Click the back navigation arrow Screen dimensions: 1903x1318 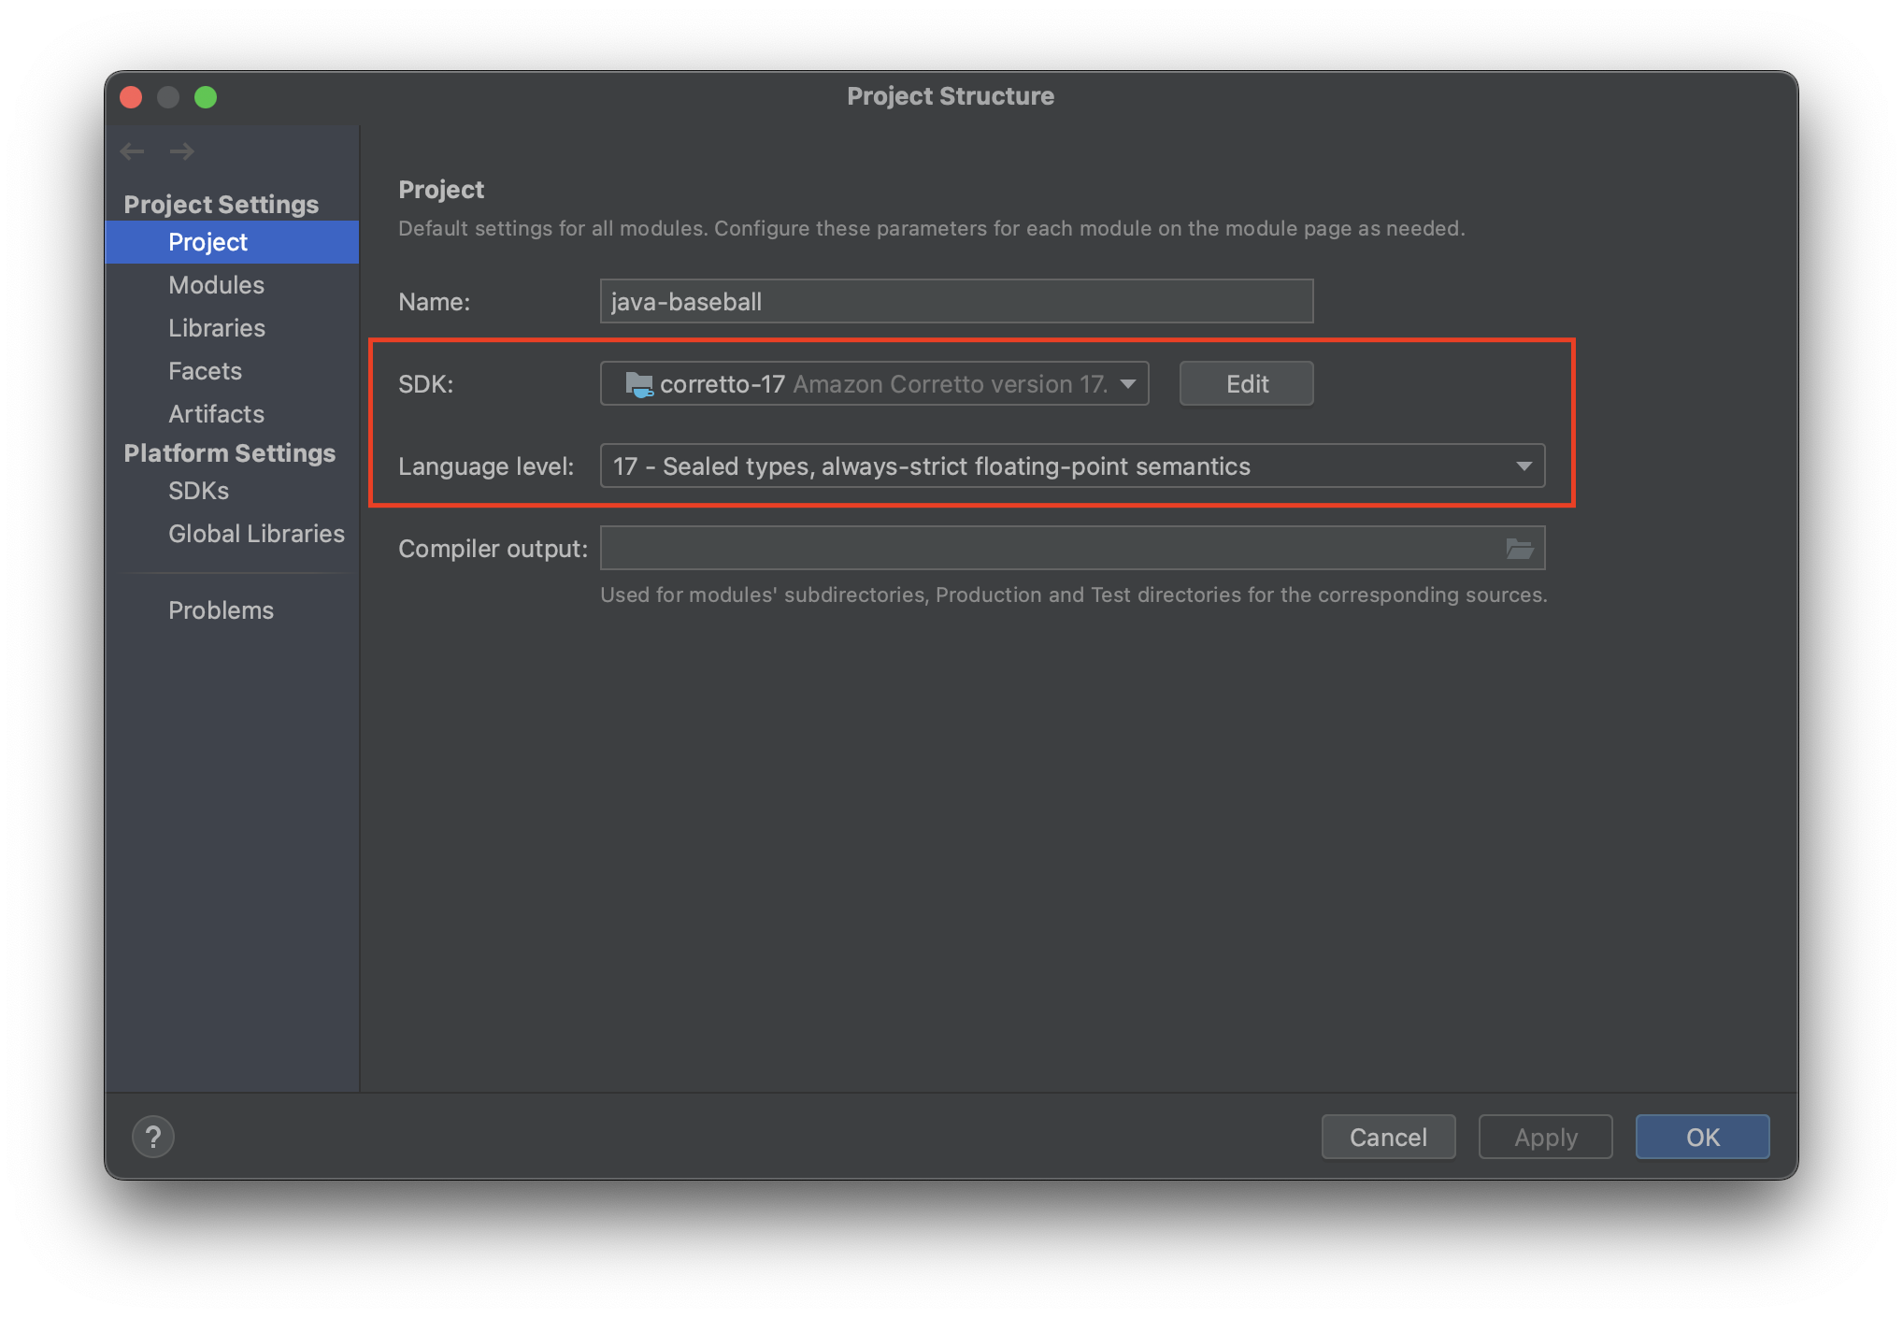coord(133,151)
